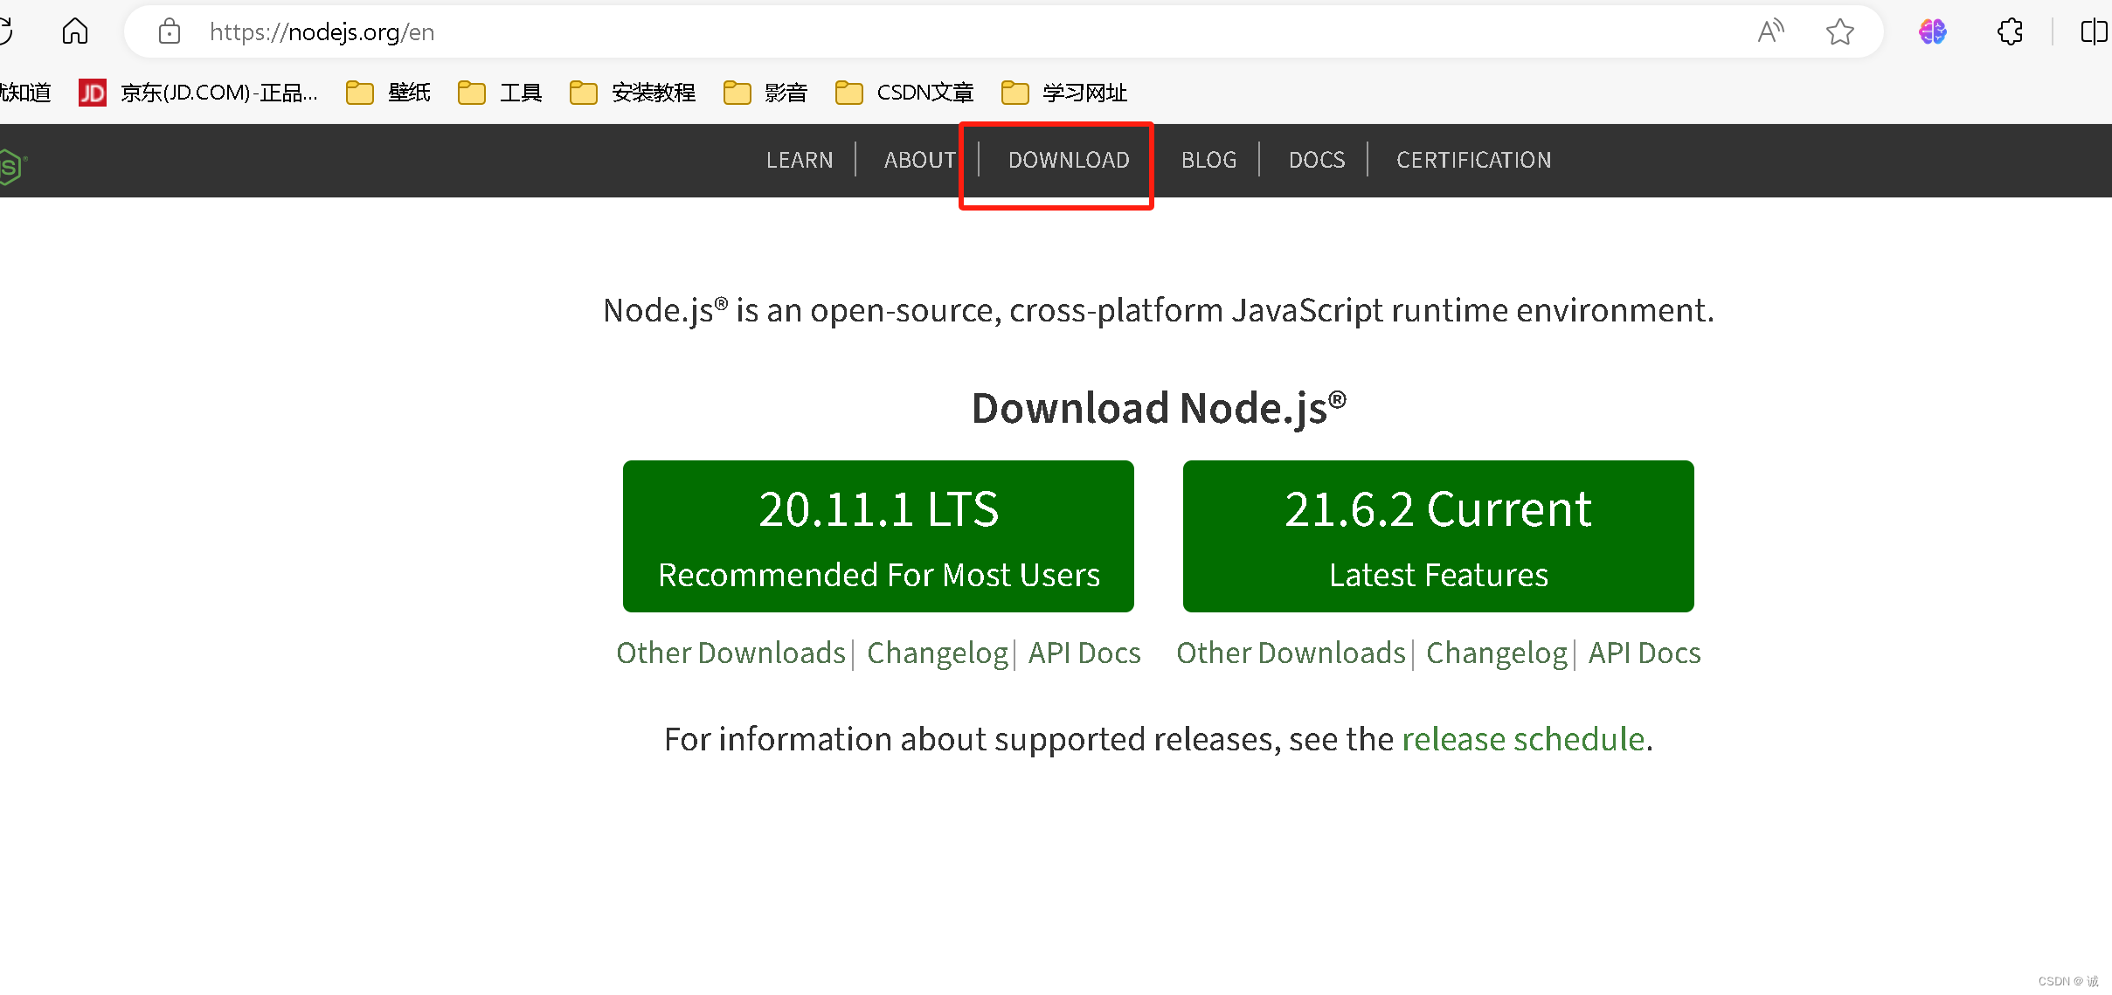Click the site info lock icon
2112x995 pixels.
coord(169,32)
